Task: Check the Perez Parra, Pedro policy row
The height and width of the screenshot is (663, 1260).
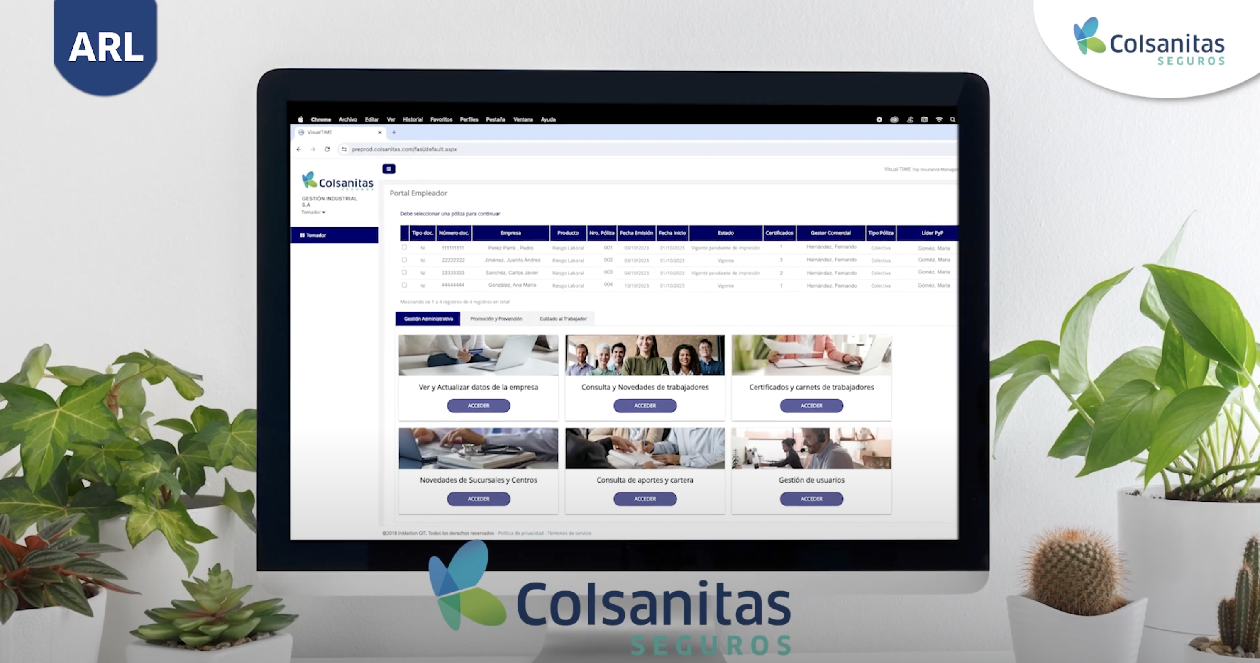Action: click(404, 247)
